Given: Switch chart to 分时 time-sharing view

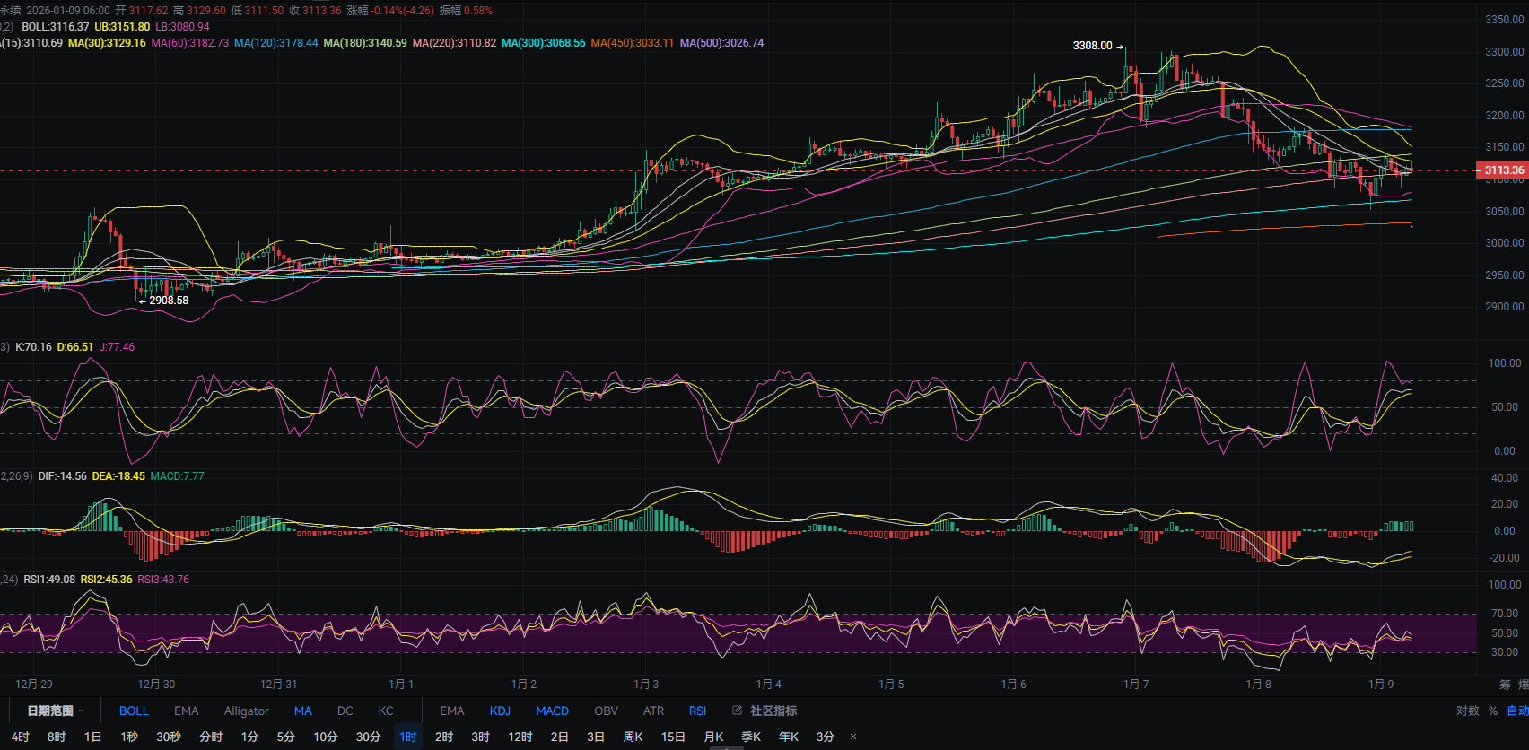Looking at the screenshot, I should 211,737.
